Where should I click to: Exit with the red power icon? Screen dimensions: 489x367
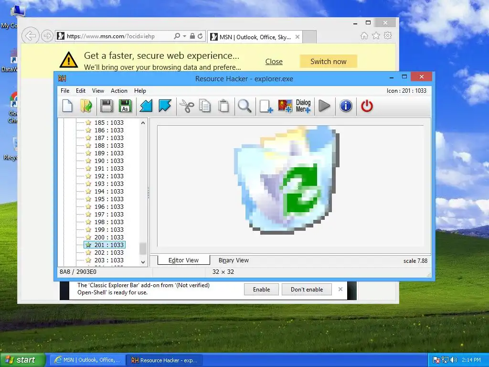[x=367, y=106]
